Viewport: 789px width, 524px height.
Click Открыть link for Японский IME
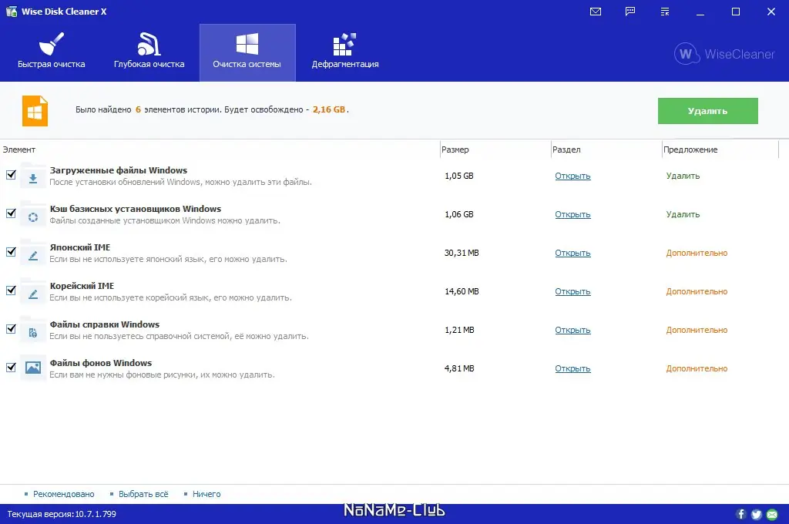pos(572,253)
